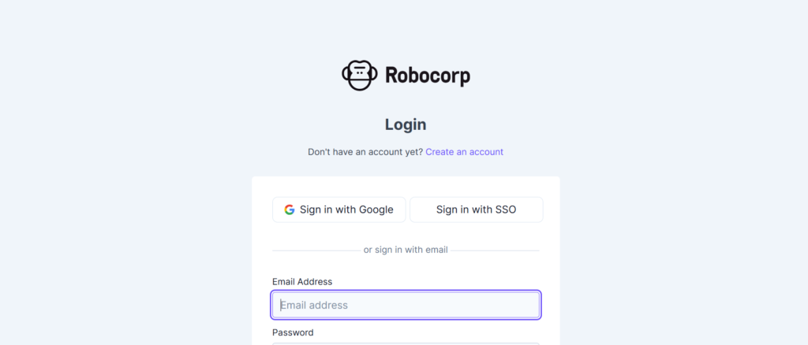Click the "Don't have an account yet?" text
This screenshot has width=808, height=345.
coord(365,152)
